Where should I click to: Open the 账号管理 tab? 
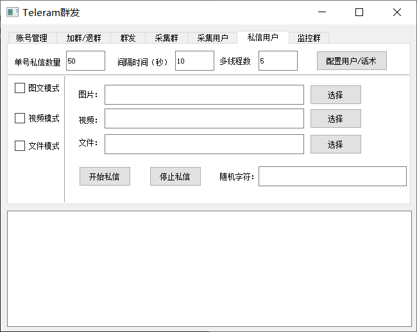[x=32, y=38]
